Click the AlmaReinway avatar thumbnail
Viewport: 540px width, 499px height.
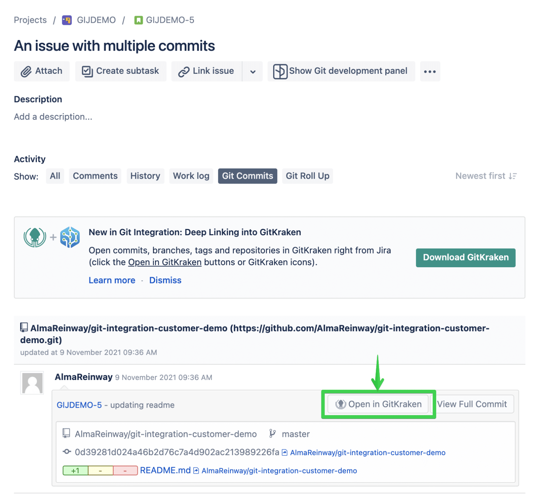[x=32, y=383]
